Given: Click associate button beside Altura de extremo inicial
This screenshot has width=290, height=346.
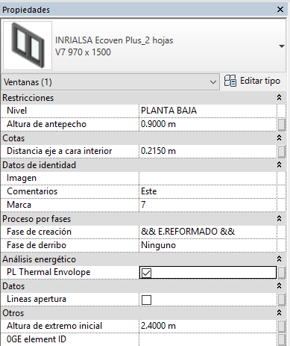Looking at the screenshot, I should click(x=282, y=327).
